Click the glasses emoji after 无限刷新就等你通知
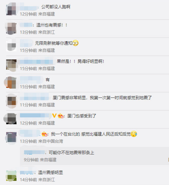Screen dimensions: 169x185 point(76,43)
